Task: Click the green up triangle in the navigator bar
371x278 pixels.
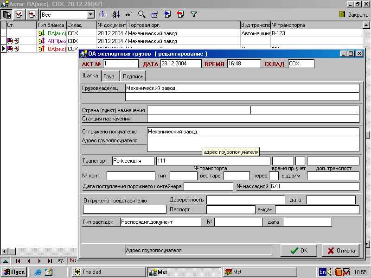Action: click(x=6, y=261)
